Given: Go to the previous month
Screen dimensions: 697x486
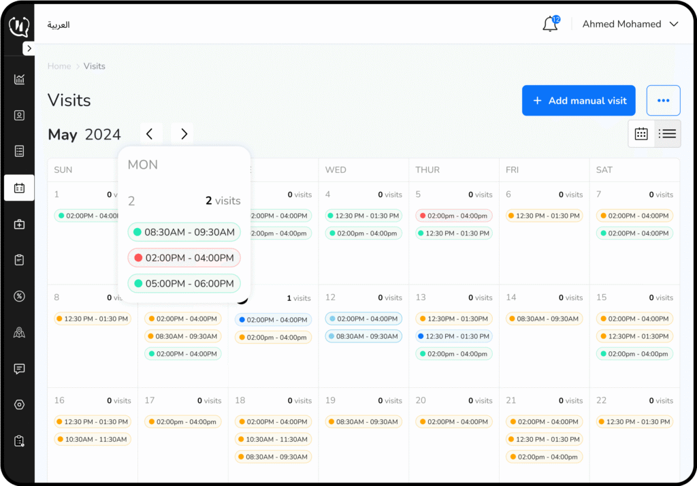Looking at the screenshot, I should coord(150,134).
